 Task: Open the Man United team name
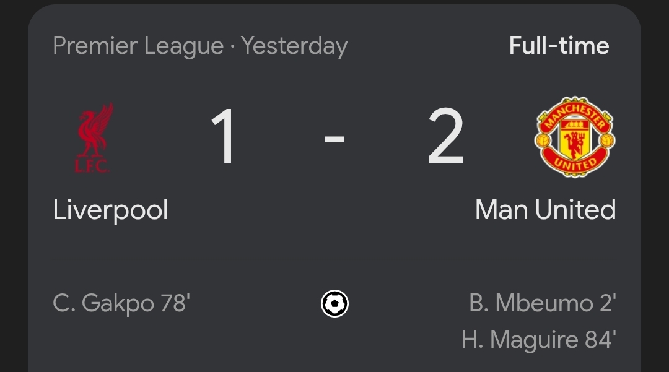(x=545, y=210)
